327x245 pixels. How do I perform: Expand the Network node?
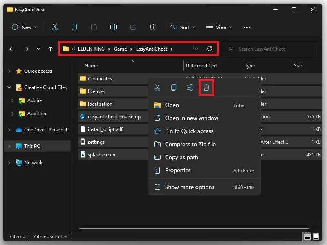[x=9, y=163]
